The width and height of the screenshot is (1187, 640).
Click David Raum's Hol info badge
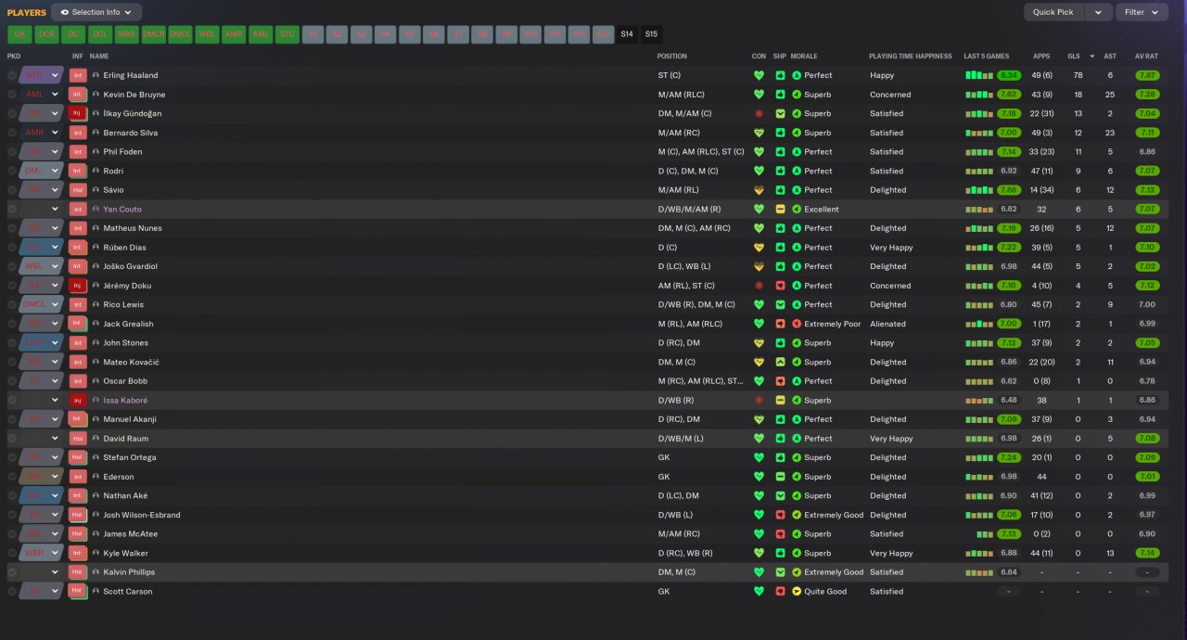[78, 438]
